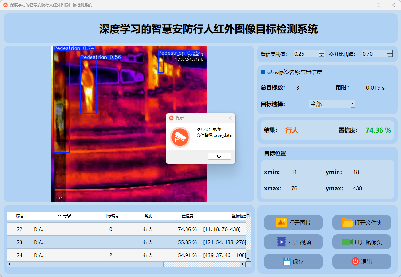
Task: Toggle the 显示标签名称与置信度 checkbox
Action: 263,72
